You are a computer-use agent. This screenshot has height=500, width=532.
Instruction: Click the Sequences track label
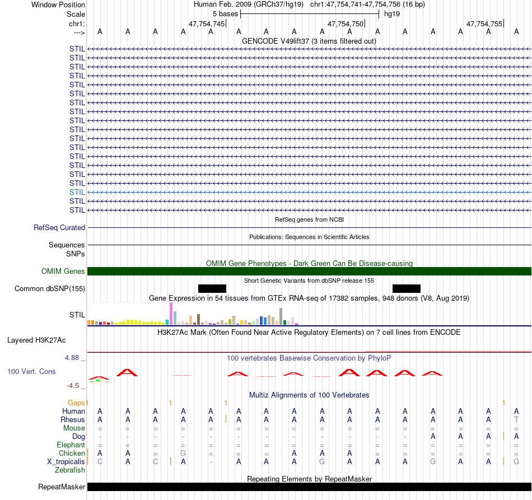tap(67, 245)
